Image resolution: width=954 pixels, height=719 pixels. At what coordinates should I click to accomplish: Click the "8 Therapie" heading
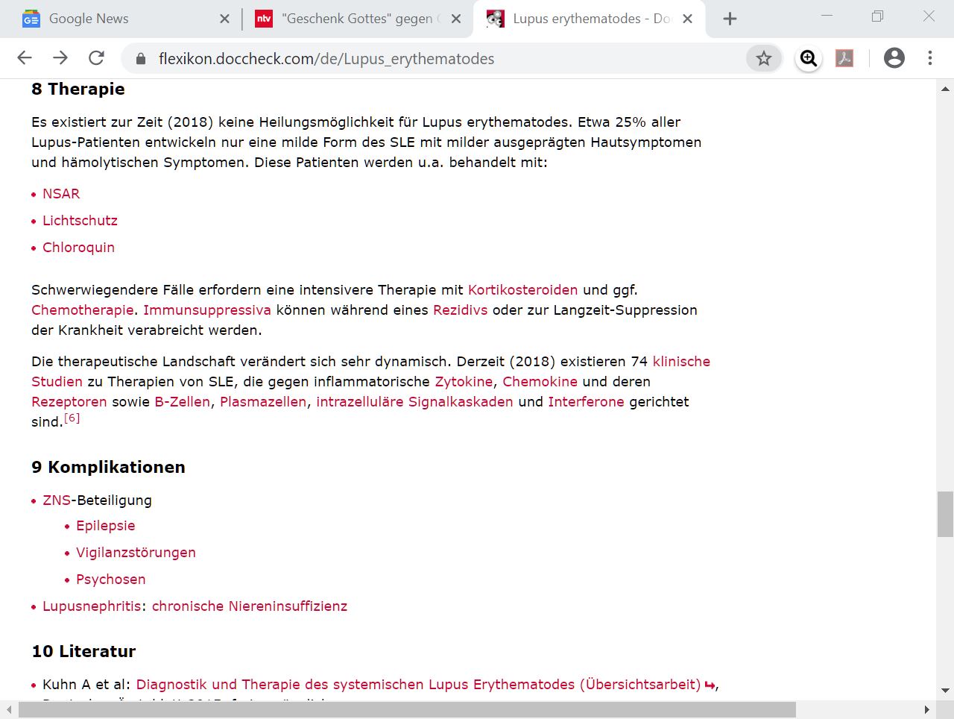(x=78, y=89)
